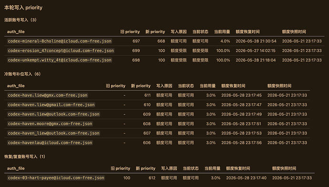This screenshot has height=187, width=329.
Task: Click new priority value 668
Action: tap(161, 41)
